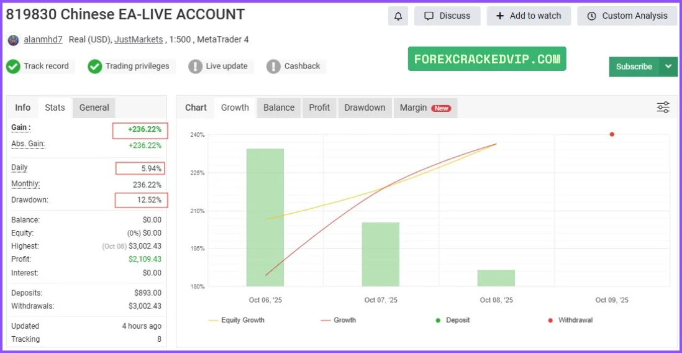The image size is (682, 353).
Task: Click the withdrawal red dot marker
Action: (x=612, y=134)
